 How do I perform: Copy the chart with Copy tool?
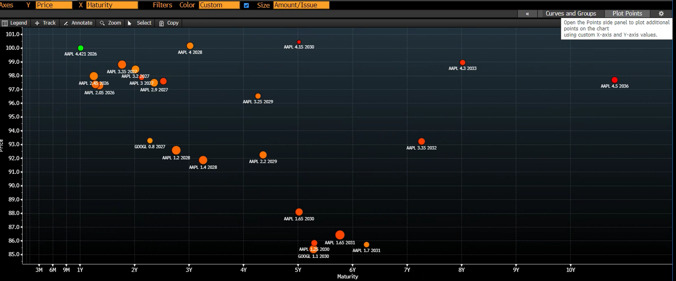[x=169, y=23]
